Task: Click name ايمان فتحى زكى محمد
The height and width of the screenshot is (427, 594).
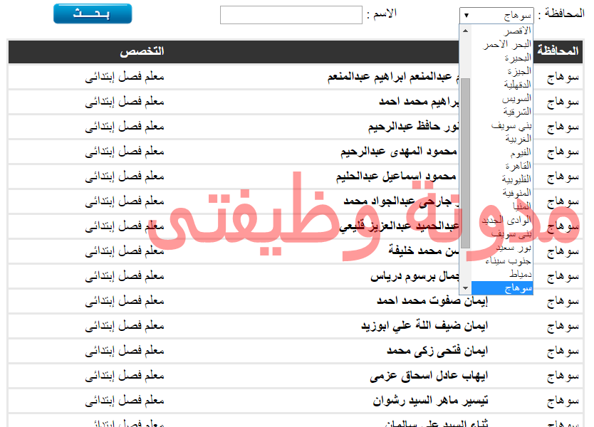Action: 437,351
